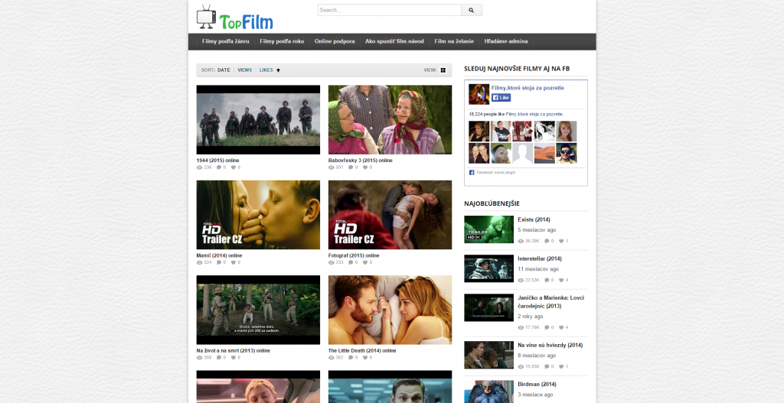Click the Facebook page avatar image
The width and height of the screenshot is (784, 403).
(x=479, y=94)
